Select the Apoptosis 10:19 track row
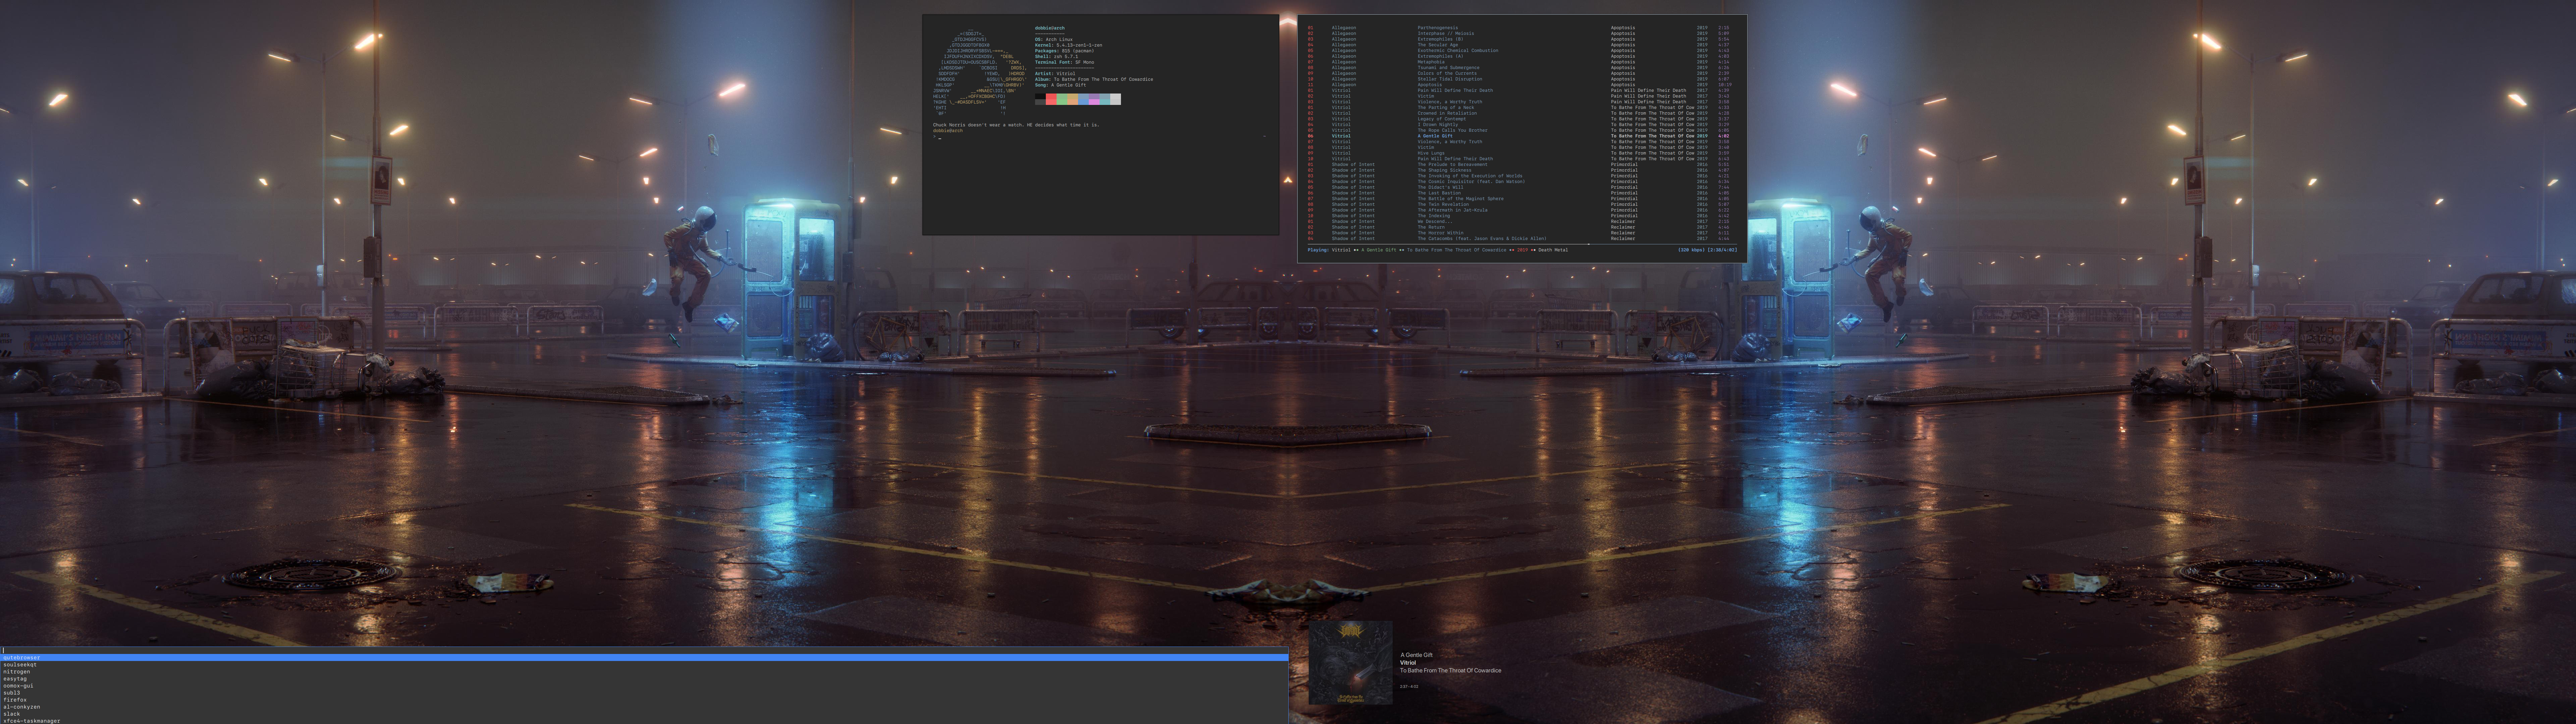Screen dimensions: 2576x724 coord(1430,85)
